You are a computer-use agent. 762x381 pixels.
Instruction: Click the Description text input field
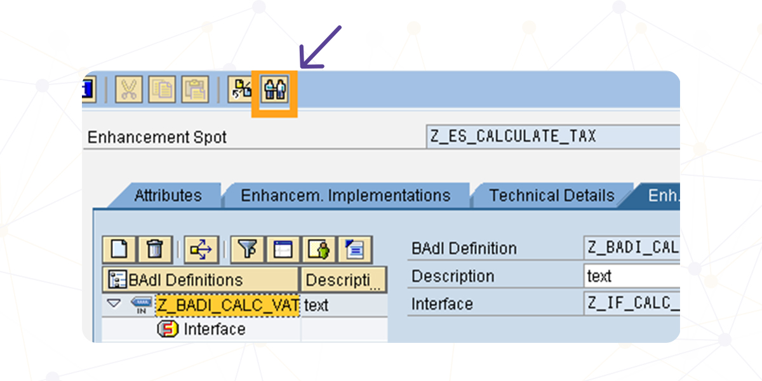tap(631, 276)
